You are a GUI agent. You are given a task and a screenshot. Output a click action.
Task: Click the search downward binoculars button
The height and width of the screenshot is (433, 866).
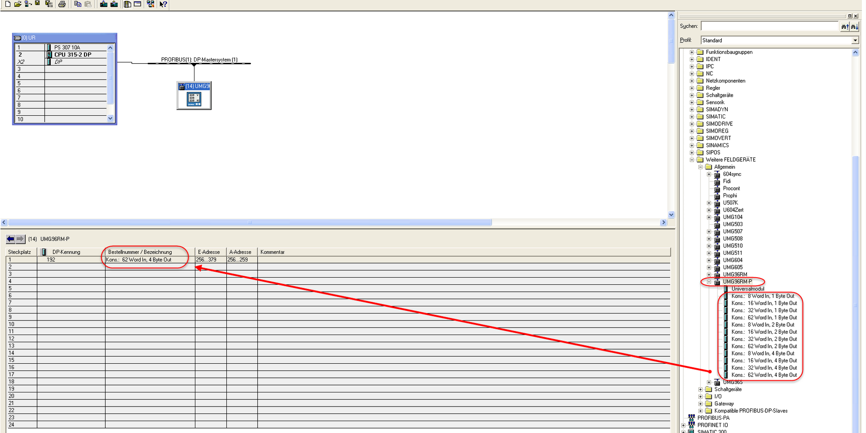tap(855, 26)
